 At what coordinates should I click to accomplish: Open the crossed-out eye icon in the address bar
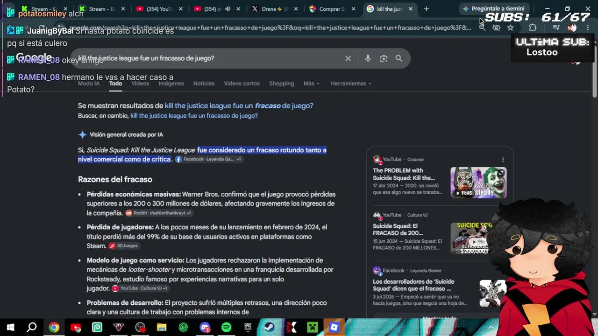pyautogui.click(x=496, y=28)
